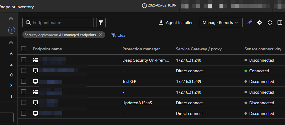Click the filter funnel icon
This screenshot has width=285, height=125.
(x=101, y=23)
